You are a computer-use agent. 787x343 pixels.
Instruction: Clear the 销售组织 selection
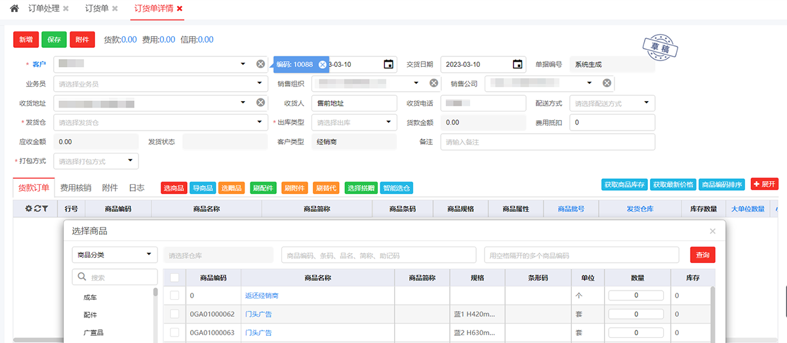434,83
